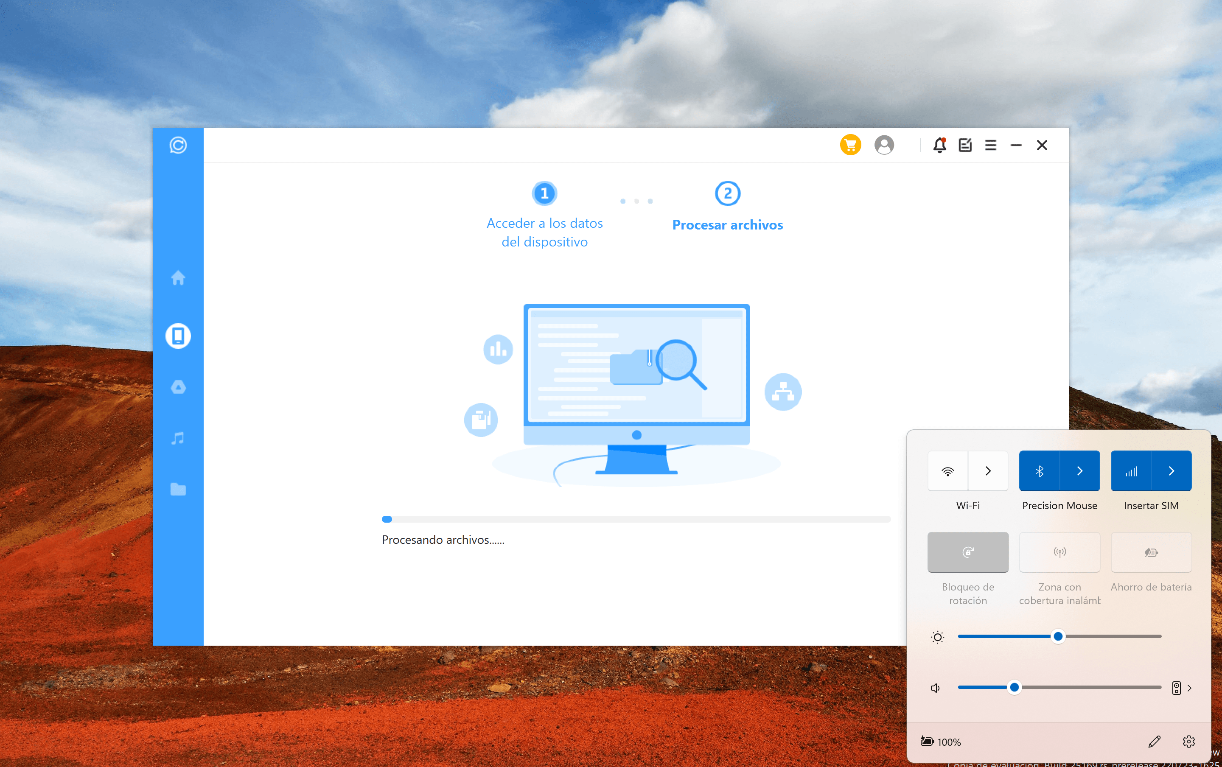Click 'Precision Mouse' label
Image resolution: width=1222 pixels, height=767 pixels.
pos(1059,505)
